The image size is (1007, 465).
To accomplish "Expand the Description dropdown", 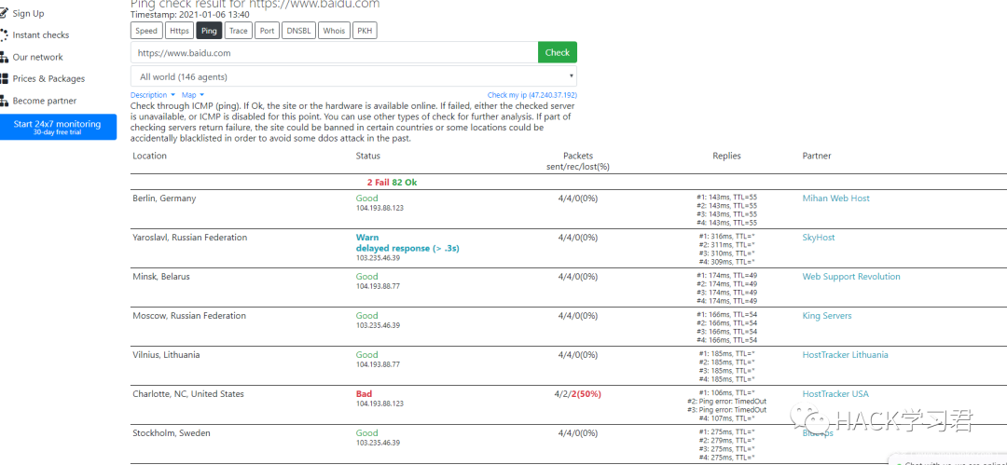I will tap(153, 95).
